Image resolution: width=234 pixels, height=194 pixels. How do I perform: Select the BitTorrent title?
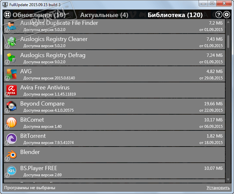click(33, 136)
